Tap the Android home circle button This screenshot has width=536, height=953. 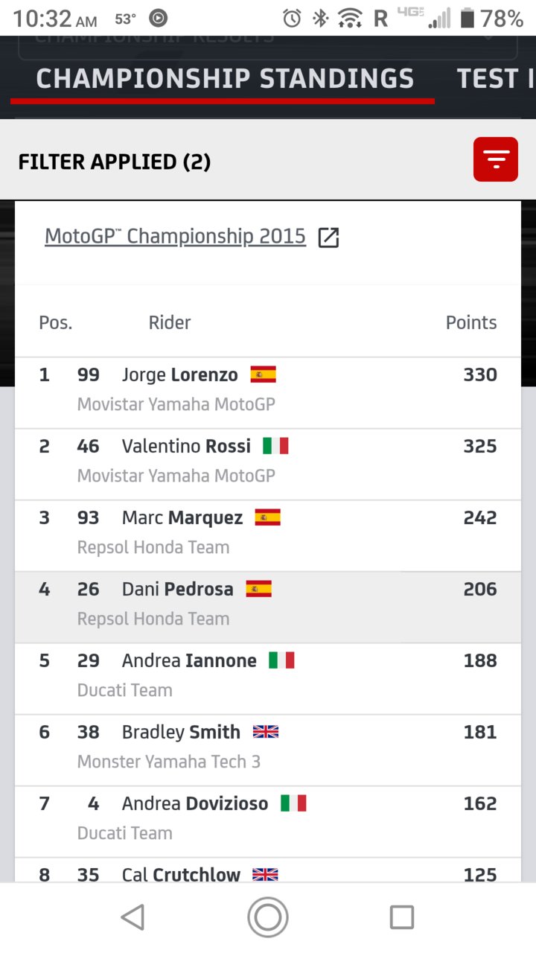[268, 917]
